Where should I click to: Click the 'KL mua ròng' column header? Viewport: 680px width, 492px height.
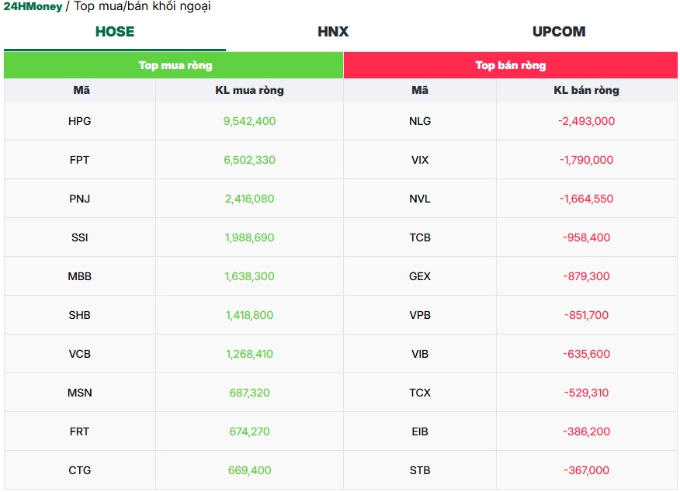[249, 90]
